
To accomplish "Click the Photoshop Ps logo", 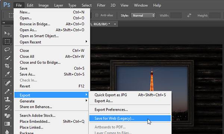I will coord(7,5).
